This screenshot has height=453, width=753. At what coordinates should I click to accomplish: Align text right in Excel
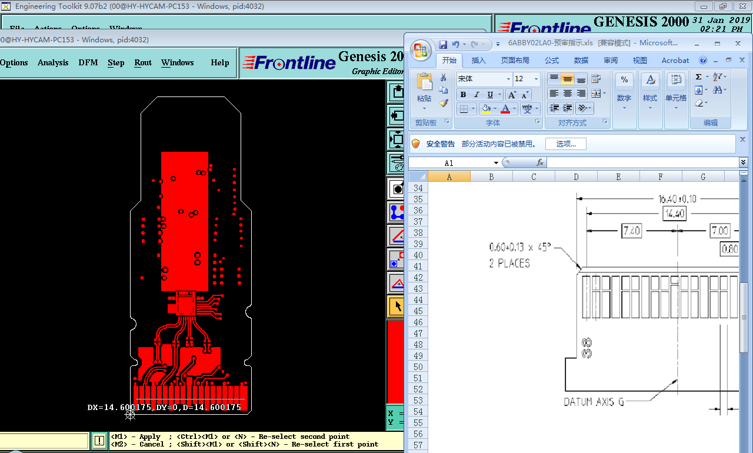pos(581,94)
